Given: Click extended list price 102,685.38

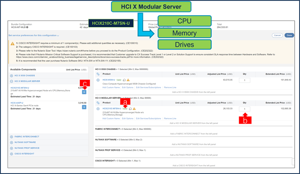Looking at the screenshot, I should tap(286, 108).
